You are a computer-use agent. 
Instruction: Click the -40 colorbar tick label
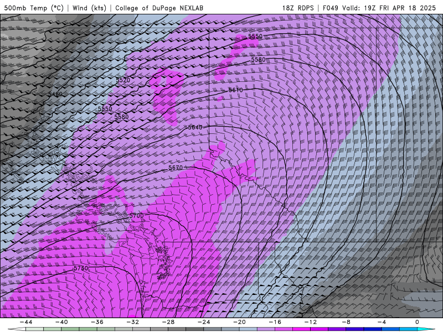click(61, 322)
